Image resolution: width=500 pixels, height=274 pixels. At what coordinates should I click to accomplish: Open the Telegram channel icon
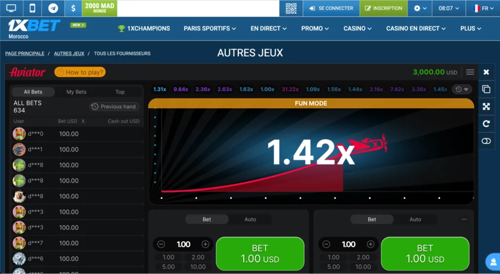point(53,8)
